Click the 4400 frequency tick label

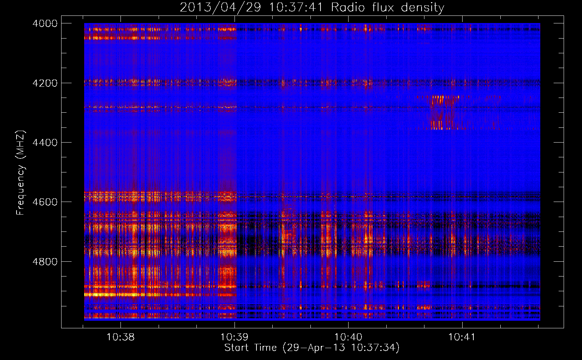tap(45, 143)
